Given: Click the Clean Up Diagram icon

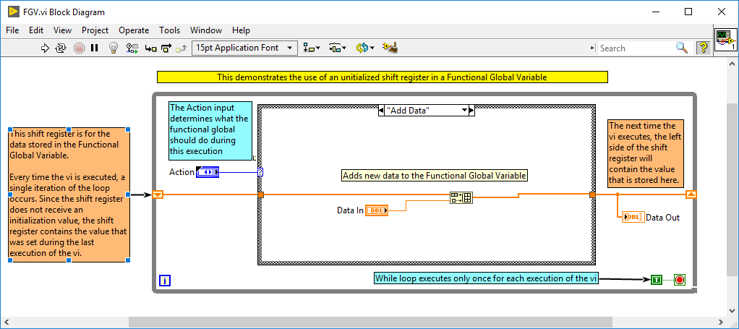Looking at the screenshot, I should point(390,48).
